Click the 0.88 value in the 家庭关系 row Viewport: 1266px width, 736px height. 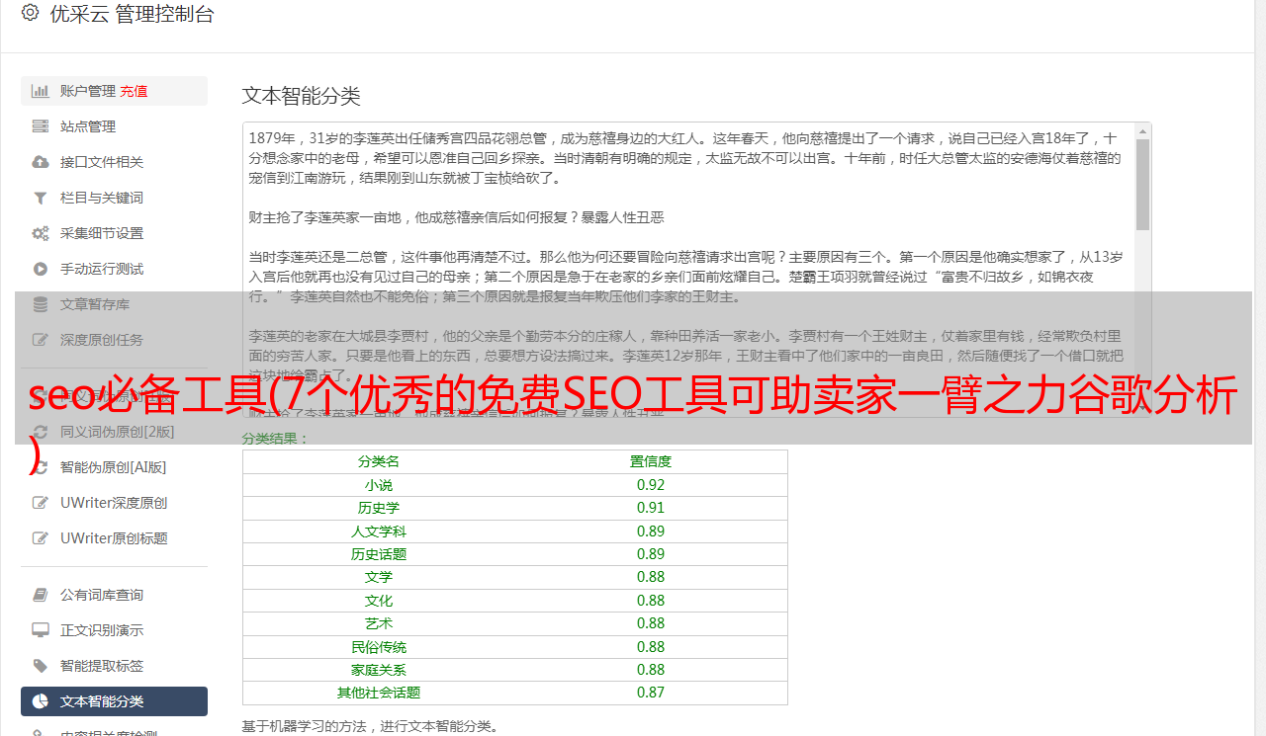651,670
